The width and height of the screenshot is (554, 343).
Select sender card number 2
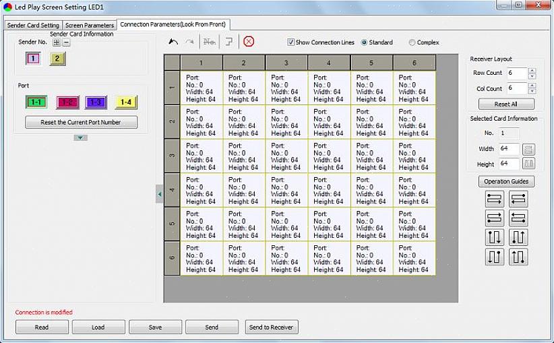(57, 58)
